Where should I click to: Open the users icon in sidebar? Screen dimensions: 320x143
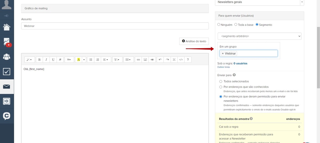(7, 57)
